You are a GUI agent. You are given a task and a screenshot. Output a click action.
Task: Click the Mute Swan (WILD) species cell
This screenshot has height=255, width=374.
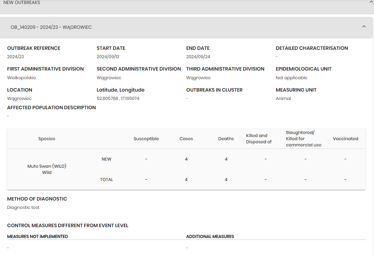click(47, 166)
